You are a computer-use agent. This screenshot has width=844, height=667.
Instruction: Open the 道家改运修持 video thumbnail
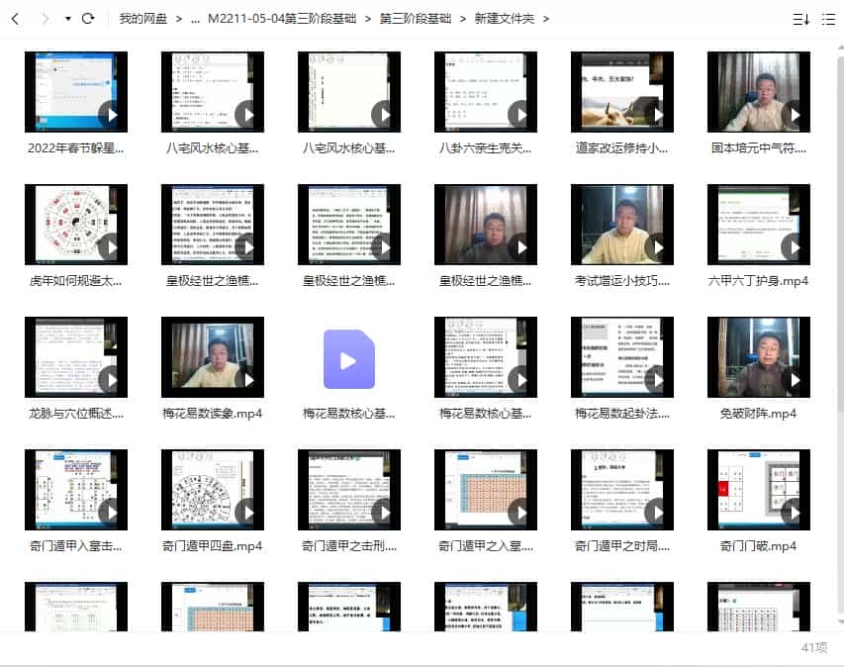coord(621,91)
